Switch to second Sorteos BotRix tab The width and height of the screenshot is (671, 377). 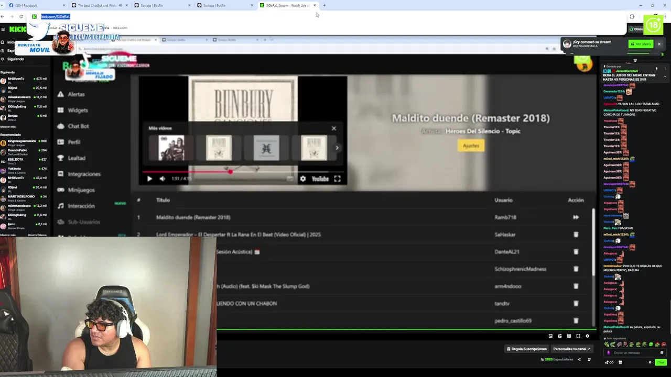pos(225,5)
